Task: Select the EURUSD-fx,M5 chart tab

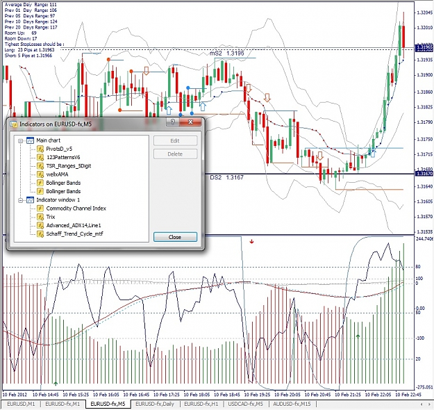Action: (108, 404)
